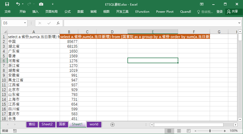Viewport: 243px width, 134px height.
Task: Click the Undo arrow icon
Action: 18,4
